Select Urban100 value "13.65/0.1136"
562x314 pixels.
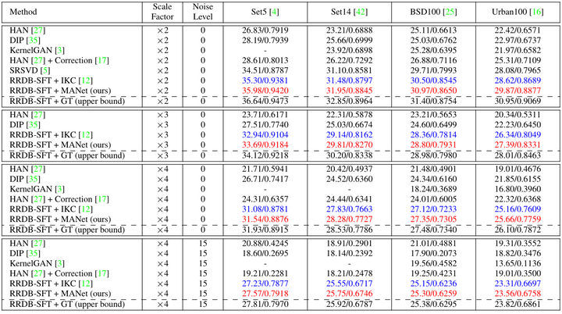(x=518, y=263)
